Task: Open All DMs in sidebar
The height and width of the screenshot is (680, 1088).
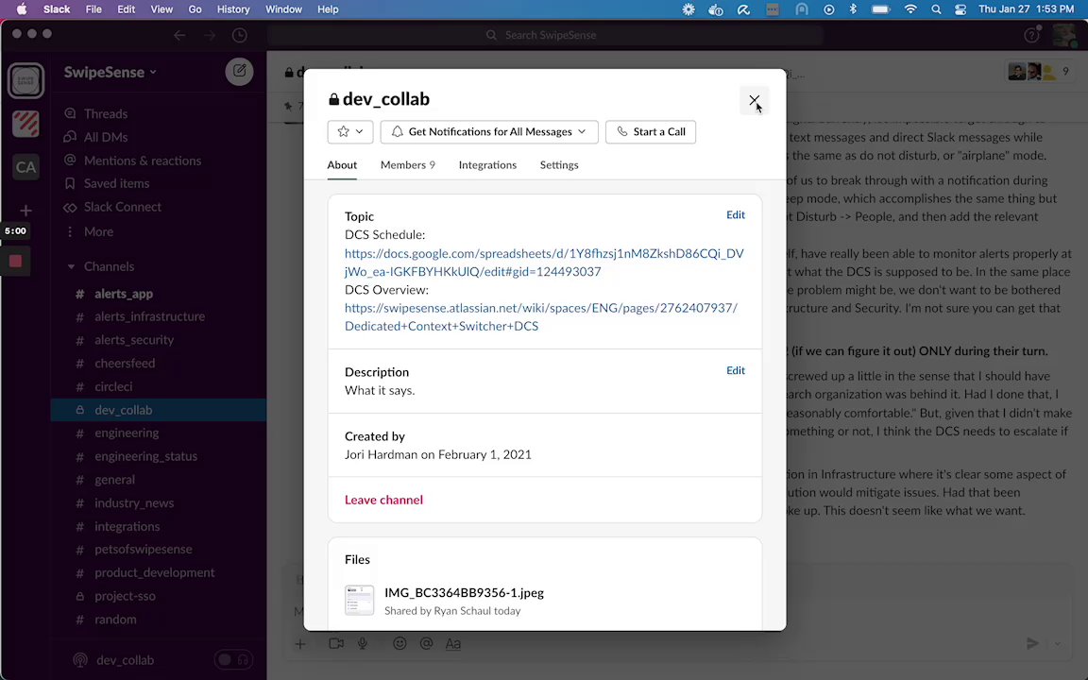Action: 106,137
